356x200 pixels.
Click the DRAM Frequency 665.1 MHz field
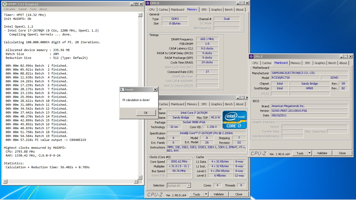coord(207,39)
